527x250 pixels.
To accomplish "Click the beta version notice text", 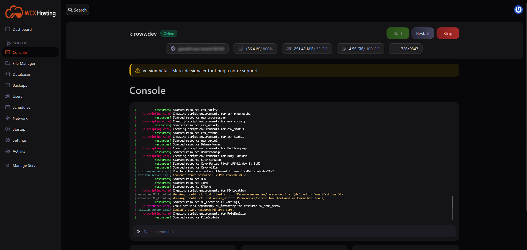I will [x=200, y=71].
